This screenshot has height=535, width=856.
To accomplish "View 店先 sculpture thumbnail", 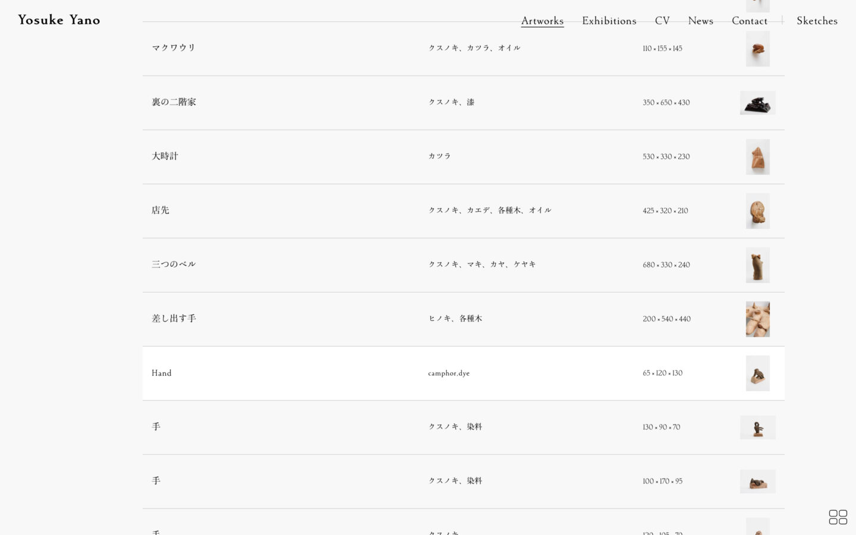I will pos(757,211).
